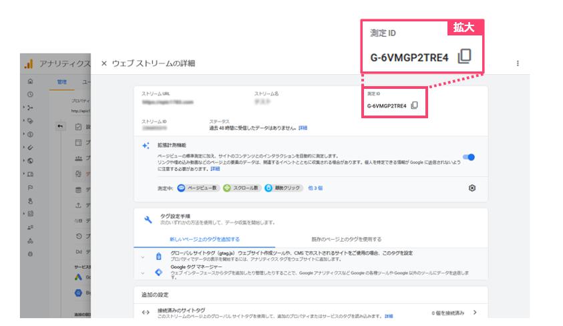Click back arrow button in admin column
Image resolution: width=563 pixels, height=326 pixels.
click(x=60, y=126)
